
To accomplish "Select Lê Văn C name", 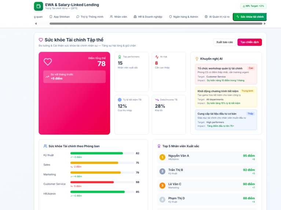I will (175, 184).
